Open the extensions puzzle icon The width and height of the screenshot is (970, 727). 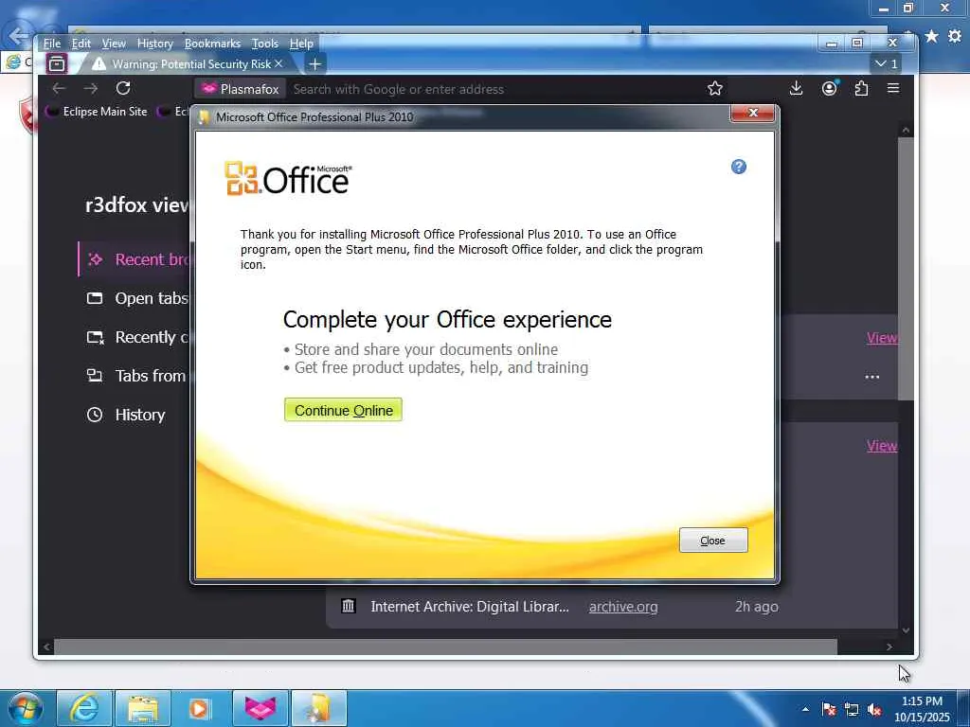[x=861, y=88]
